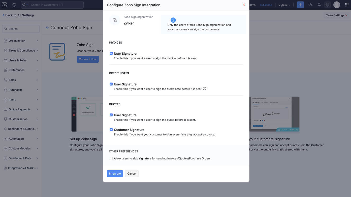Viewport: 351px width, 197px height.
Task: Click the Purchases bag icon in sidebar
Action: [x=6, y=90]
